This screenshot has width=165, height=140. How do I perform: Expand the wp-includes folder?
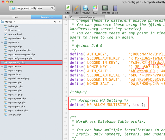pos(2,75)
